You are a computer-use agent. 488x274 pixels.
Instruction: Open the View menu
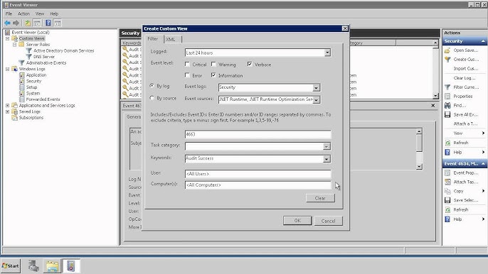click(40, 13)
